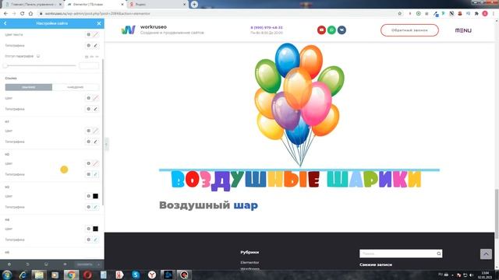Viewport: 499px width, 280px height.
Task: Open global fonts for body Typography row
Action: pyautogui.click(x=88, y=45)
